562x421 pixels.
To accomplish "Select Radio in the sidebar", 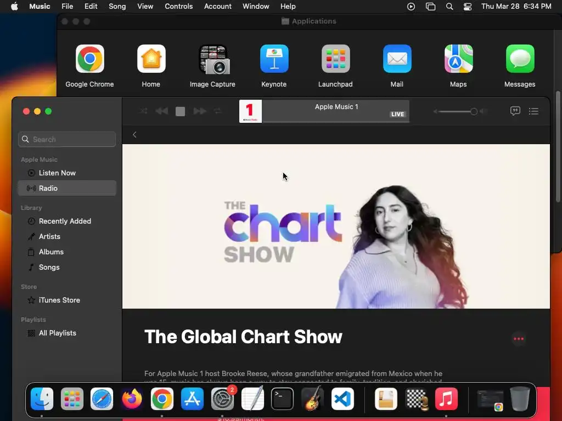I will click(x=67, y=189).
